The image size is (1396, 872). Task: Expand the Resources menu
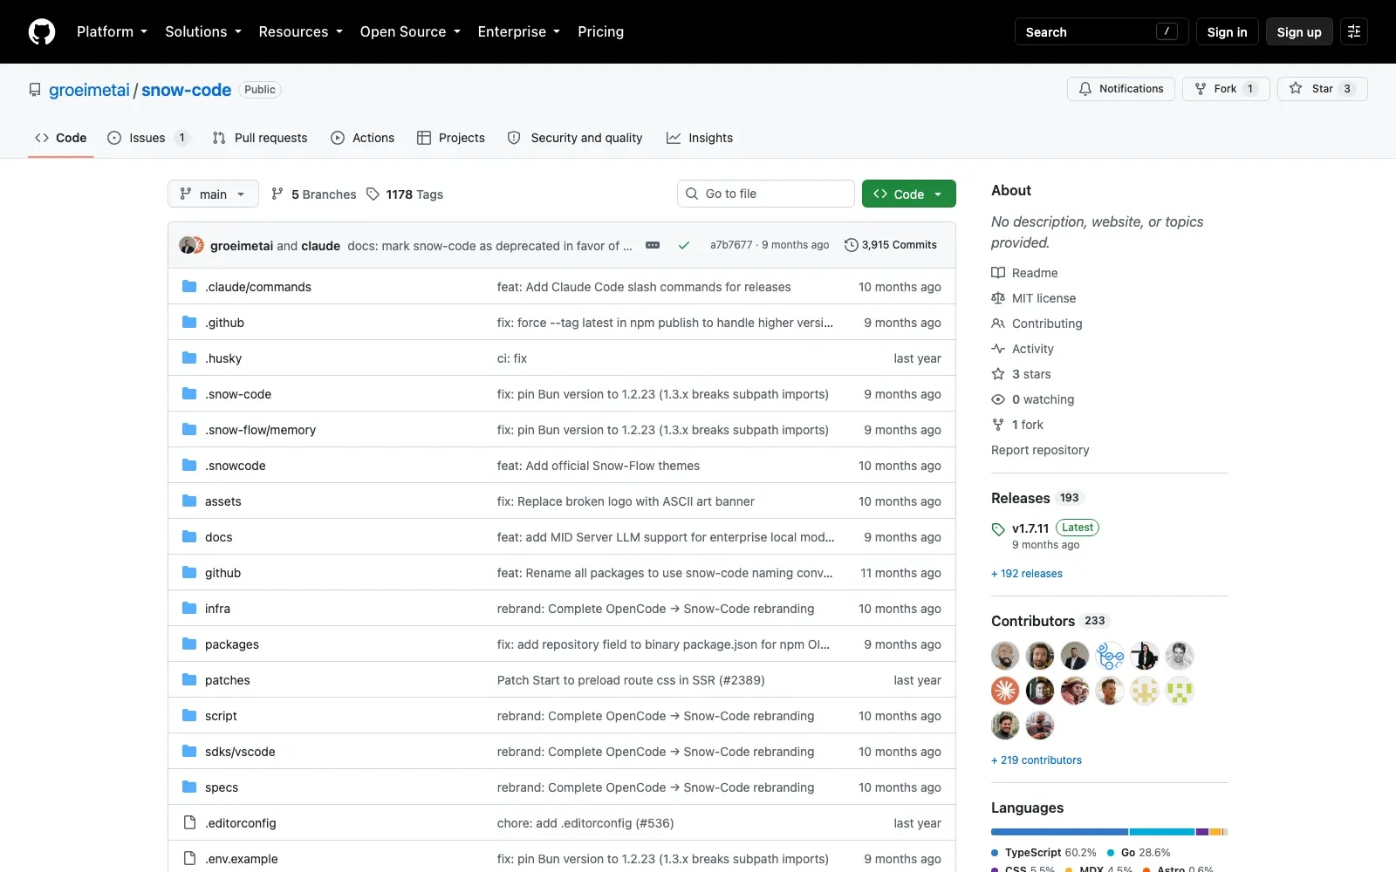301,31
